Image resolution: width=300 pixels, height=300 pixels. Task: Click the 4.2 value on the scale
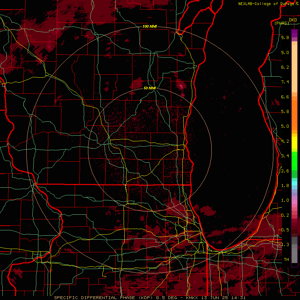(285, 141)
